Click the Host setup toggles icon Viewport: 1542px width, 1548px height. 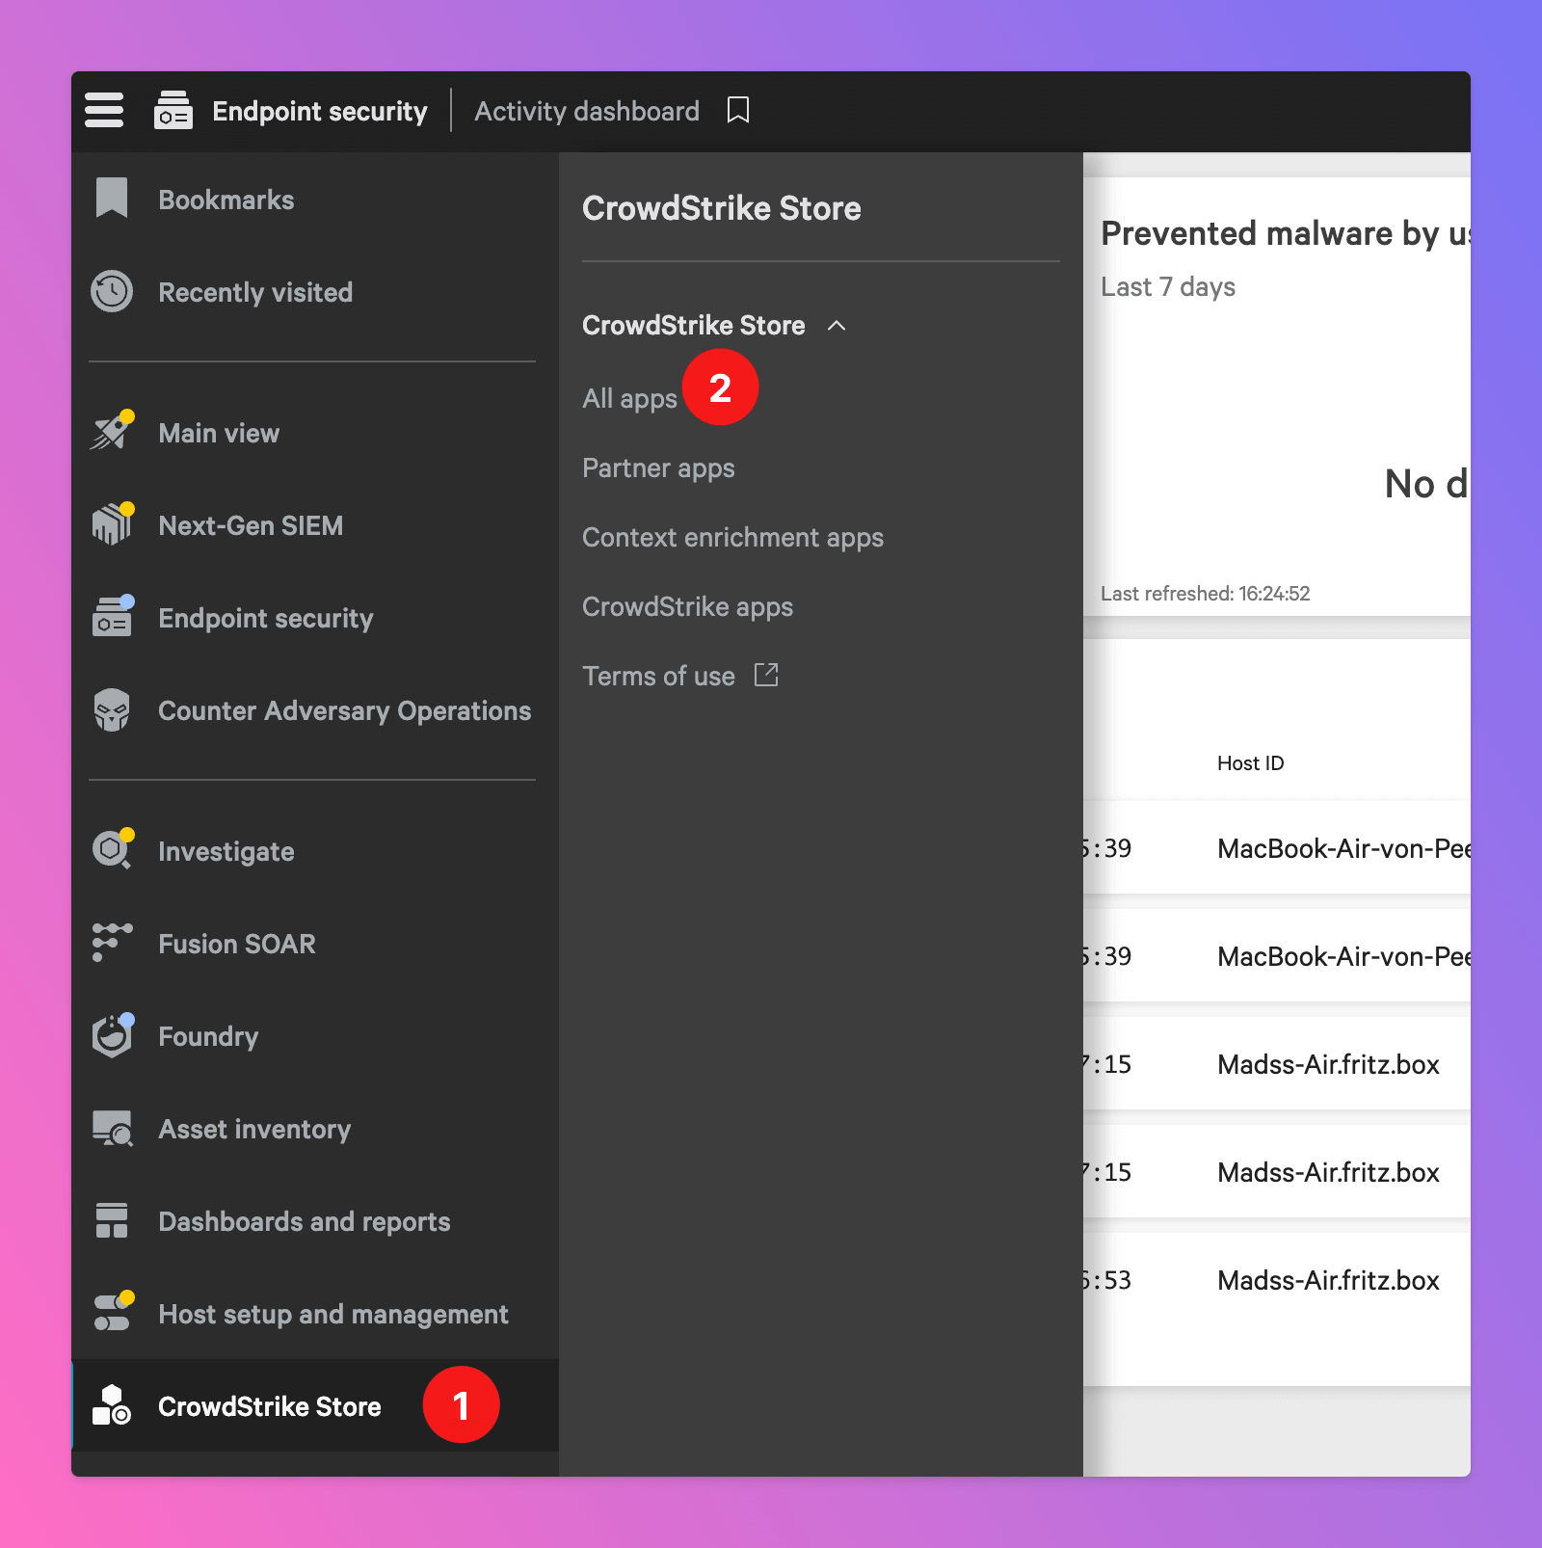tap(112, 1313)
